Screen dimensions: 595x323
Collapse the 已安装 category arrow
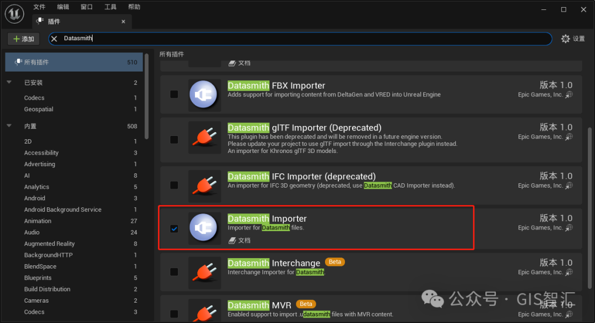click(x=9, y=83)
